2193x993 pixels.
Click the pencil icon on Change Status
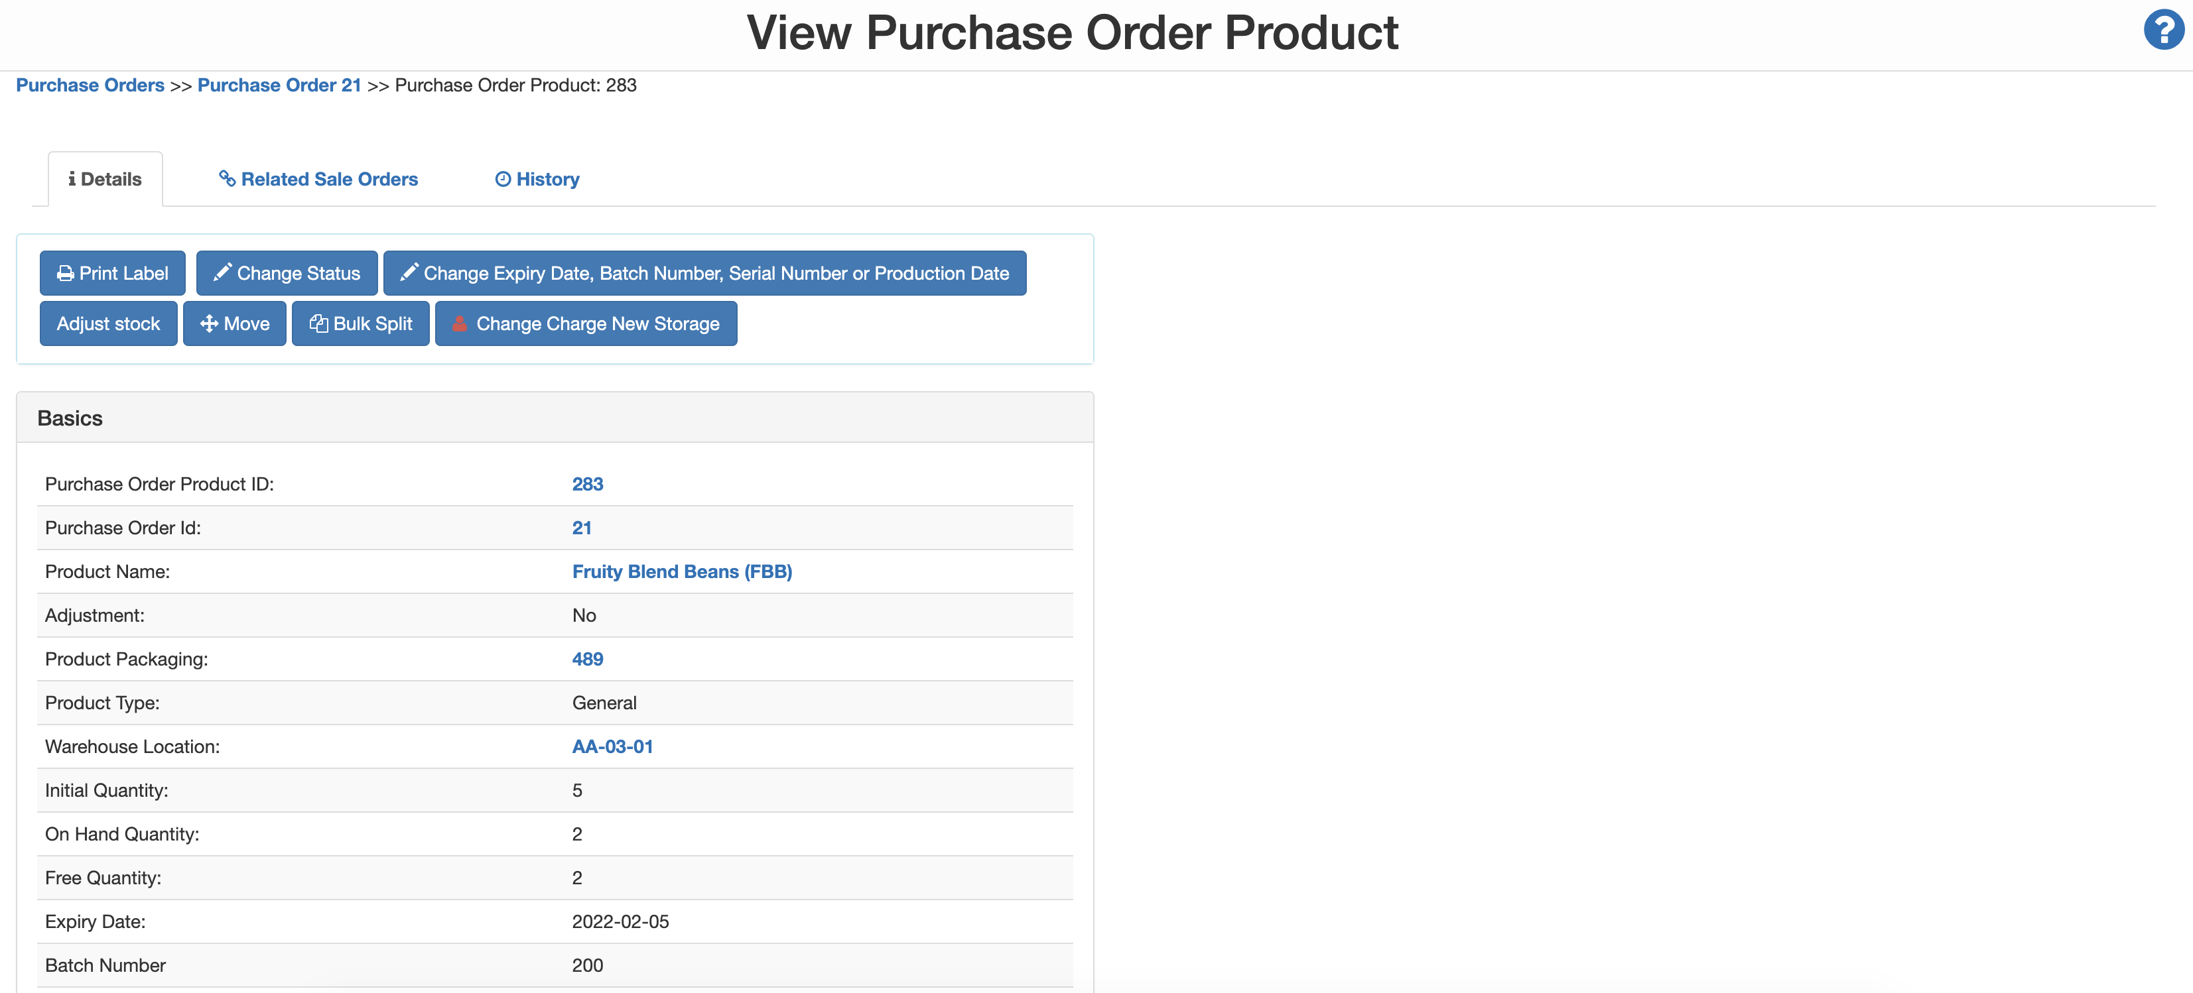point(222,272)
